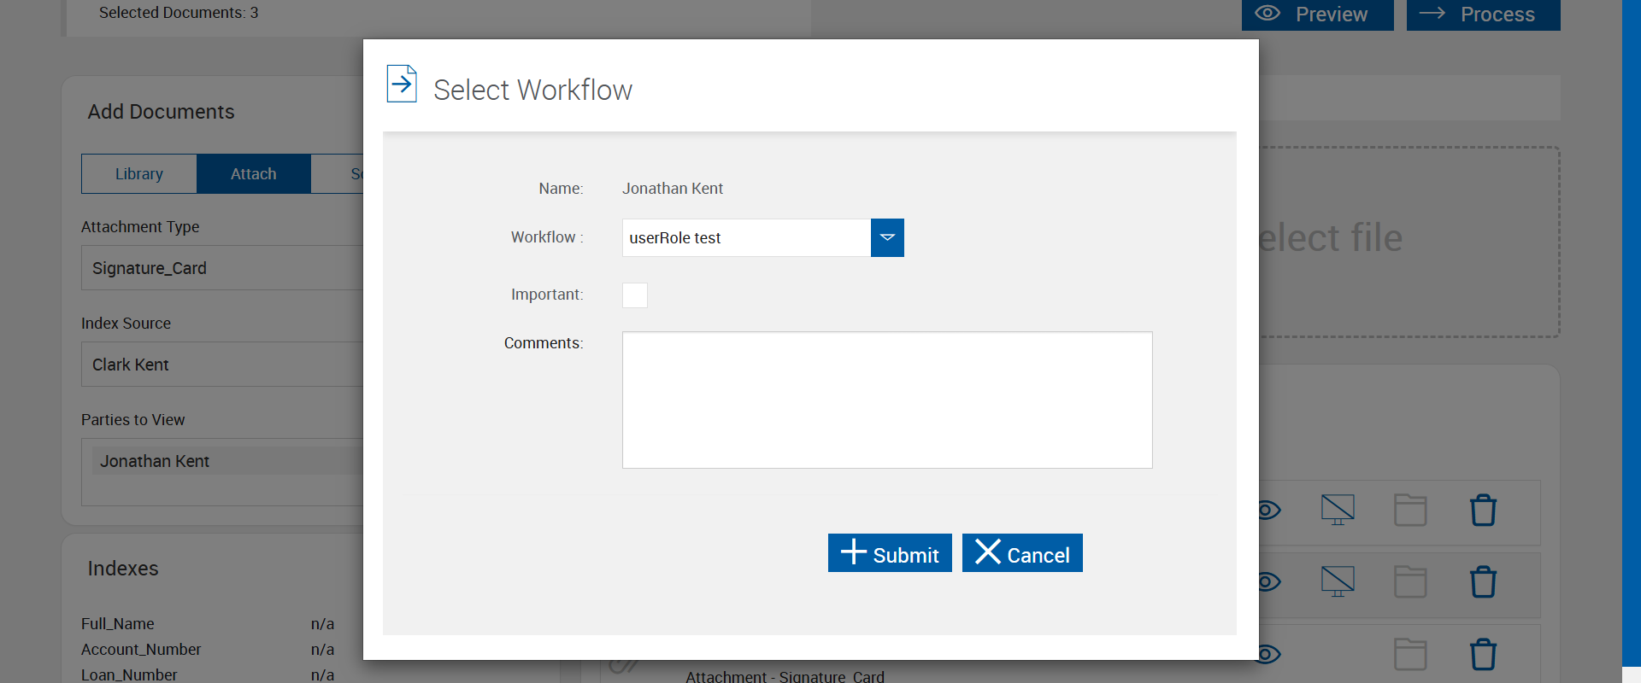The height and width of the screenshot is (683, 1641).
Task: Click the trash icon in the third document row
Action: click(1483, 655)
